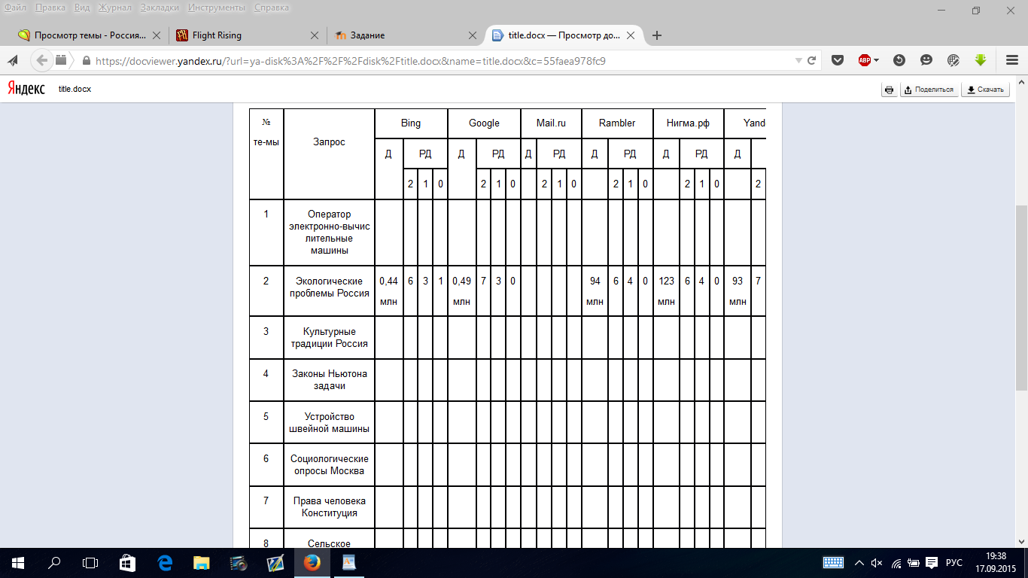Click the Права человека Конституция cell
Screen dimensions: 1028x578
[x=329, y=507]
